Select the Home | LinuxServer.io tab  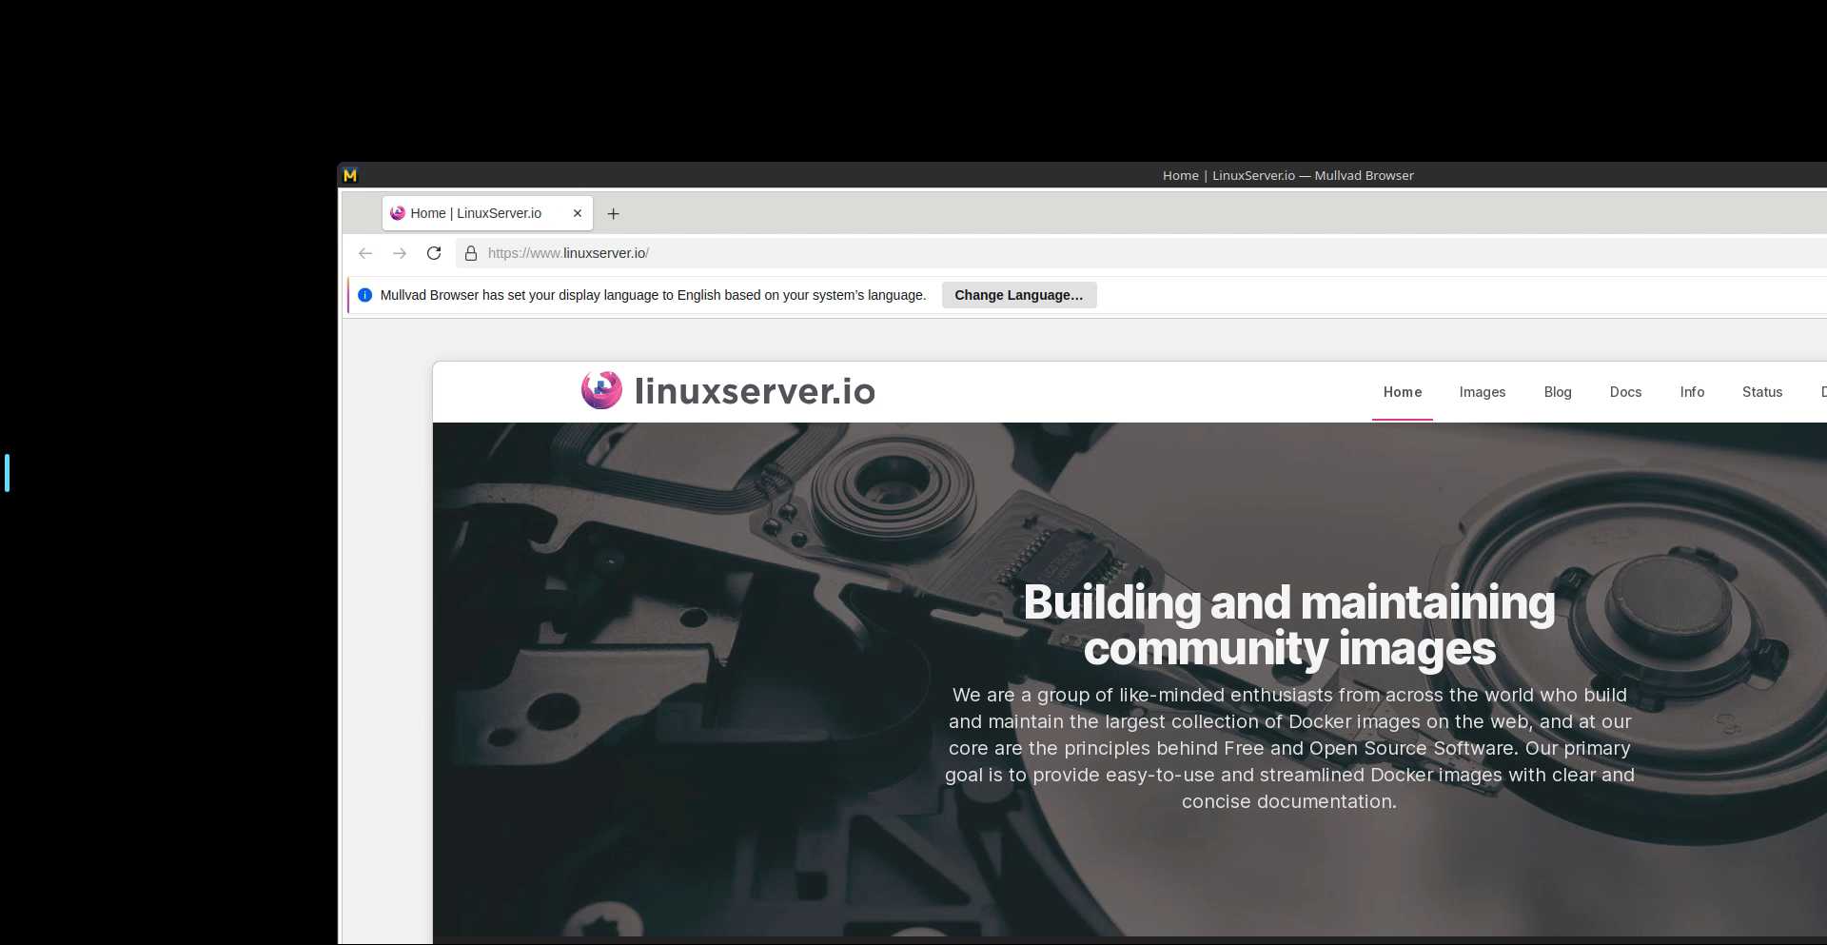[x=487, y=213]
